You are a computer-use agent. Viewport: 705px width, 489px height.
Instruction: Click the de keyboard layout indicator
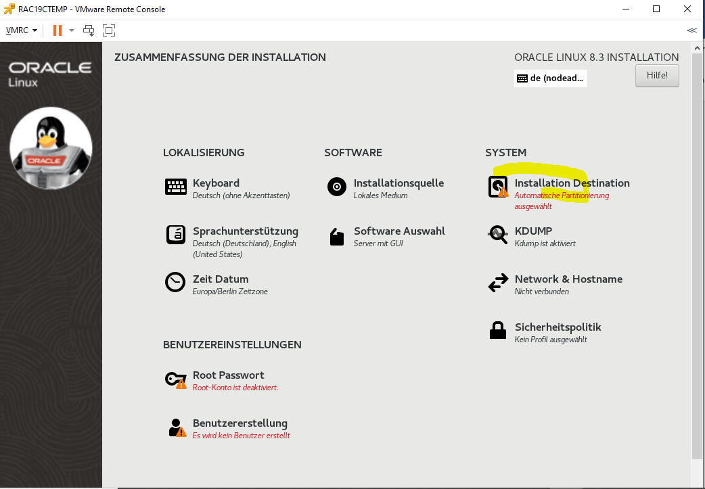point(550,78)
